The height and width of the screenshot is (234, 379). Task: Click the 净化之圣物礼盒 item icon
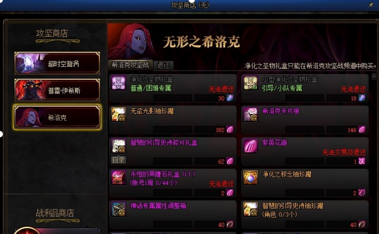click(119, 83)
